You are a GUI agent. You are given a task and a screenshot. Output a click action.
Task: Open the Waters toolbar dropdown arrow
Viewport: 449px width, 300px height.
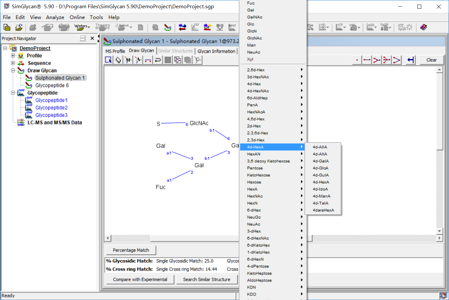[x=88, y=27]
